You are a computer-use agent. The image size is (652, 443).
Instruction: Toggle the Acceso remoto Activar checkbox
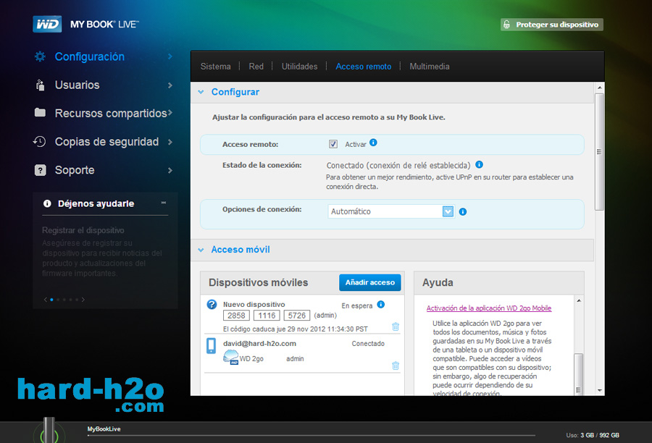pos(333,144)
